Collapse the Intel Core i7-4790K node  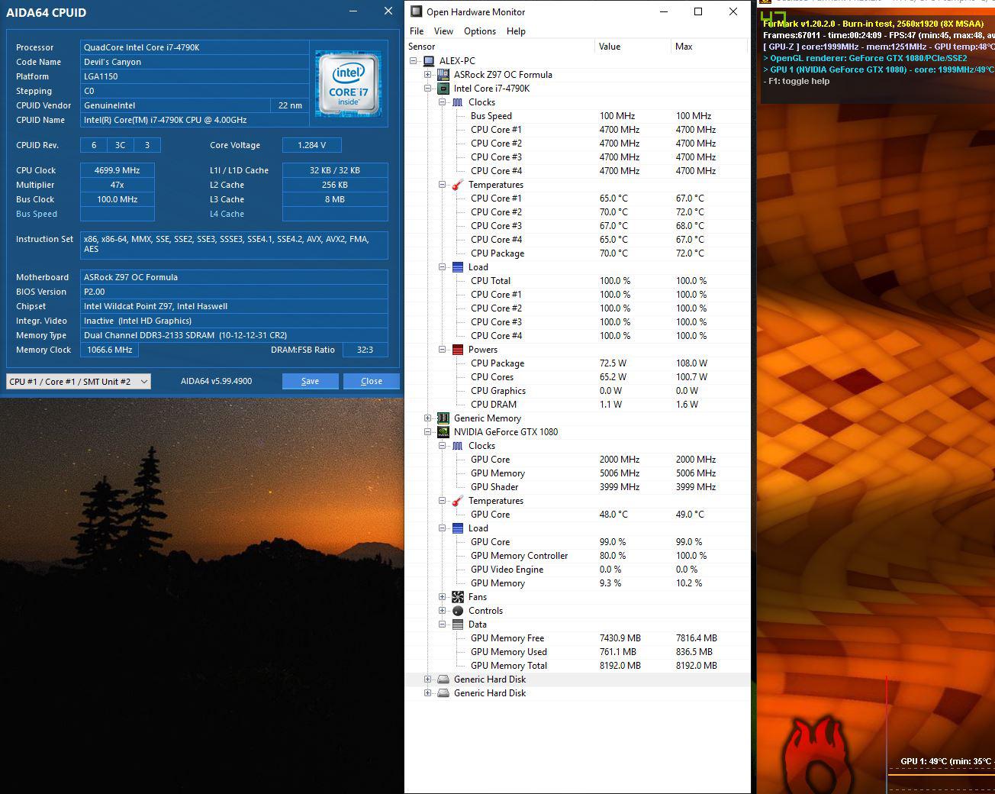click(428, 89)
